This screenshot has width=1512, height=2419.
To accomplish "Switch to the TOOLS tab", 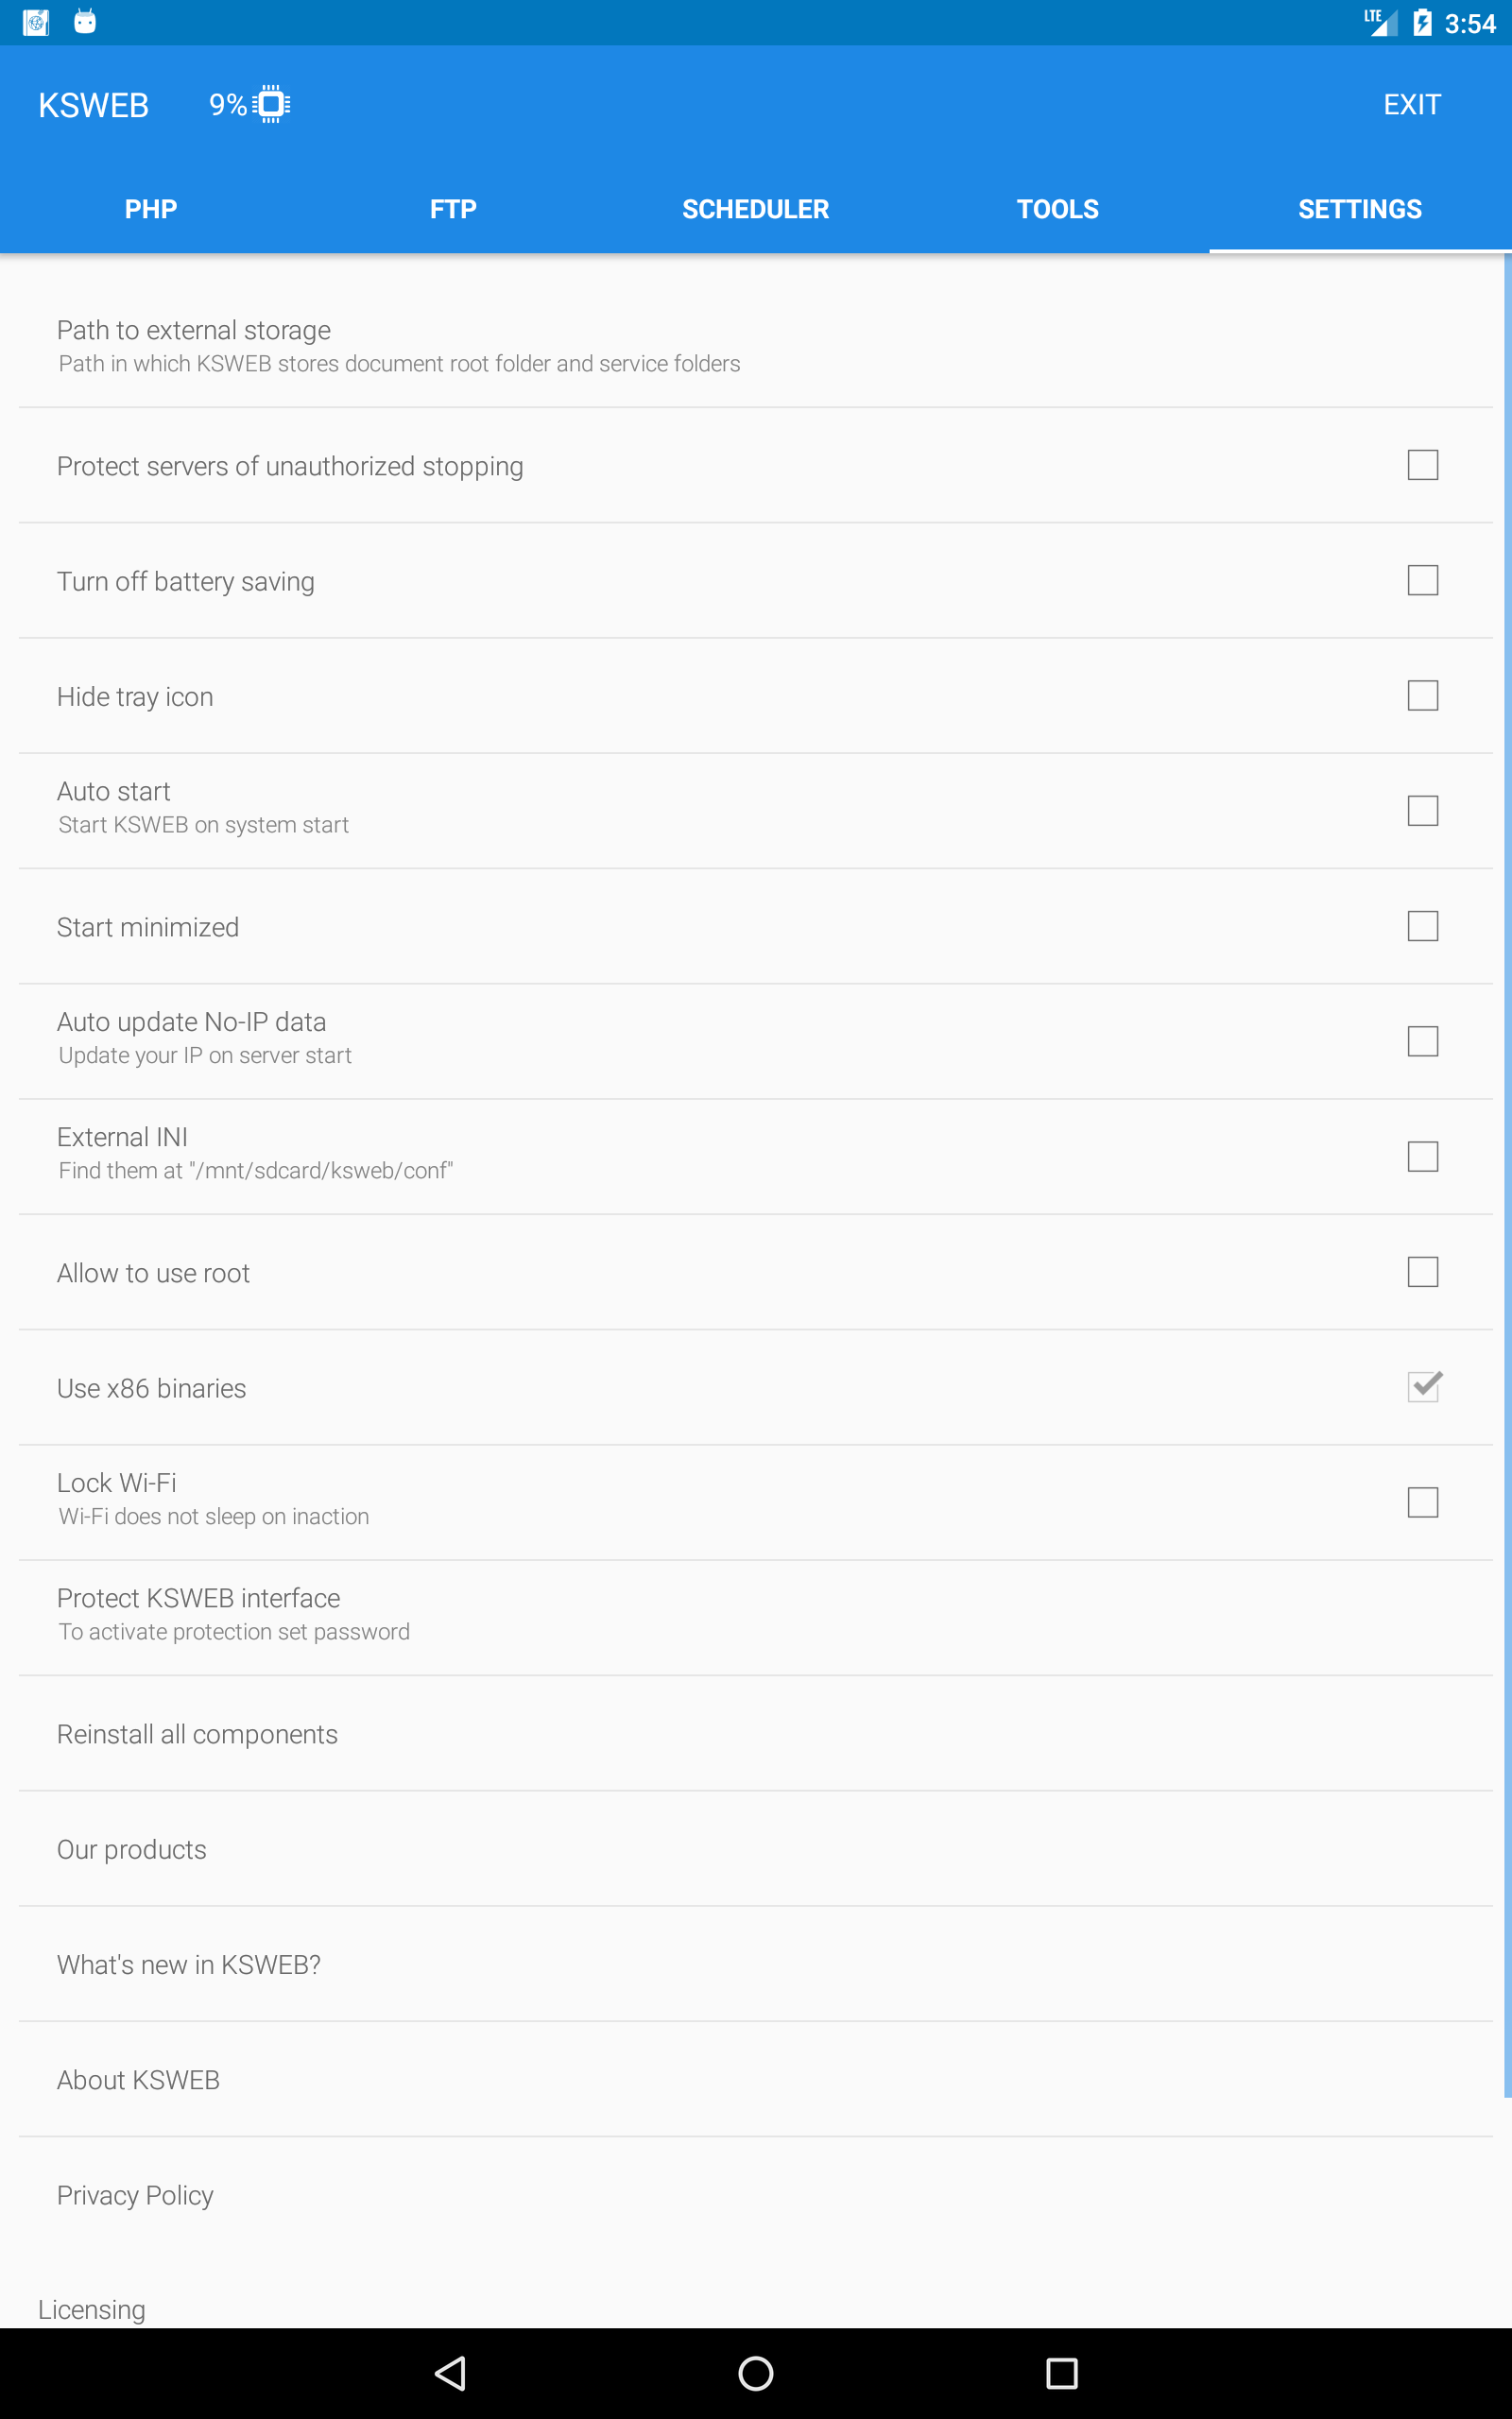I will [1057, 209].
